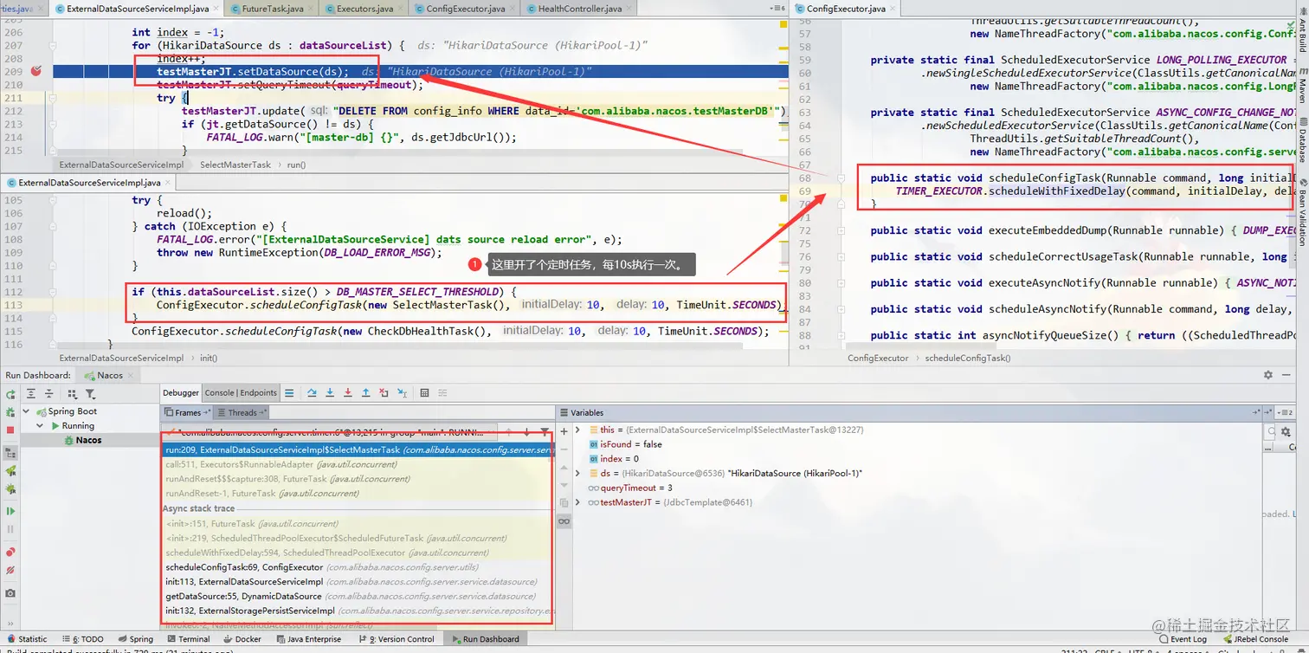The image size is (1309, 653).
Task: Open the Console | Endpoints tab
Action: (241, 393)
